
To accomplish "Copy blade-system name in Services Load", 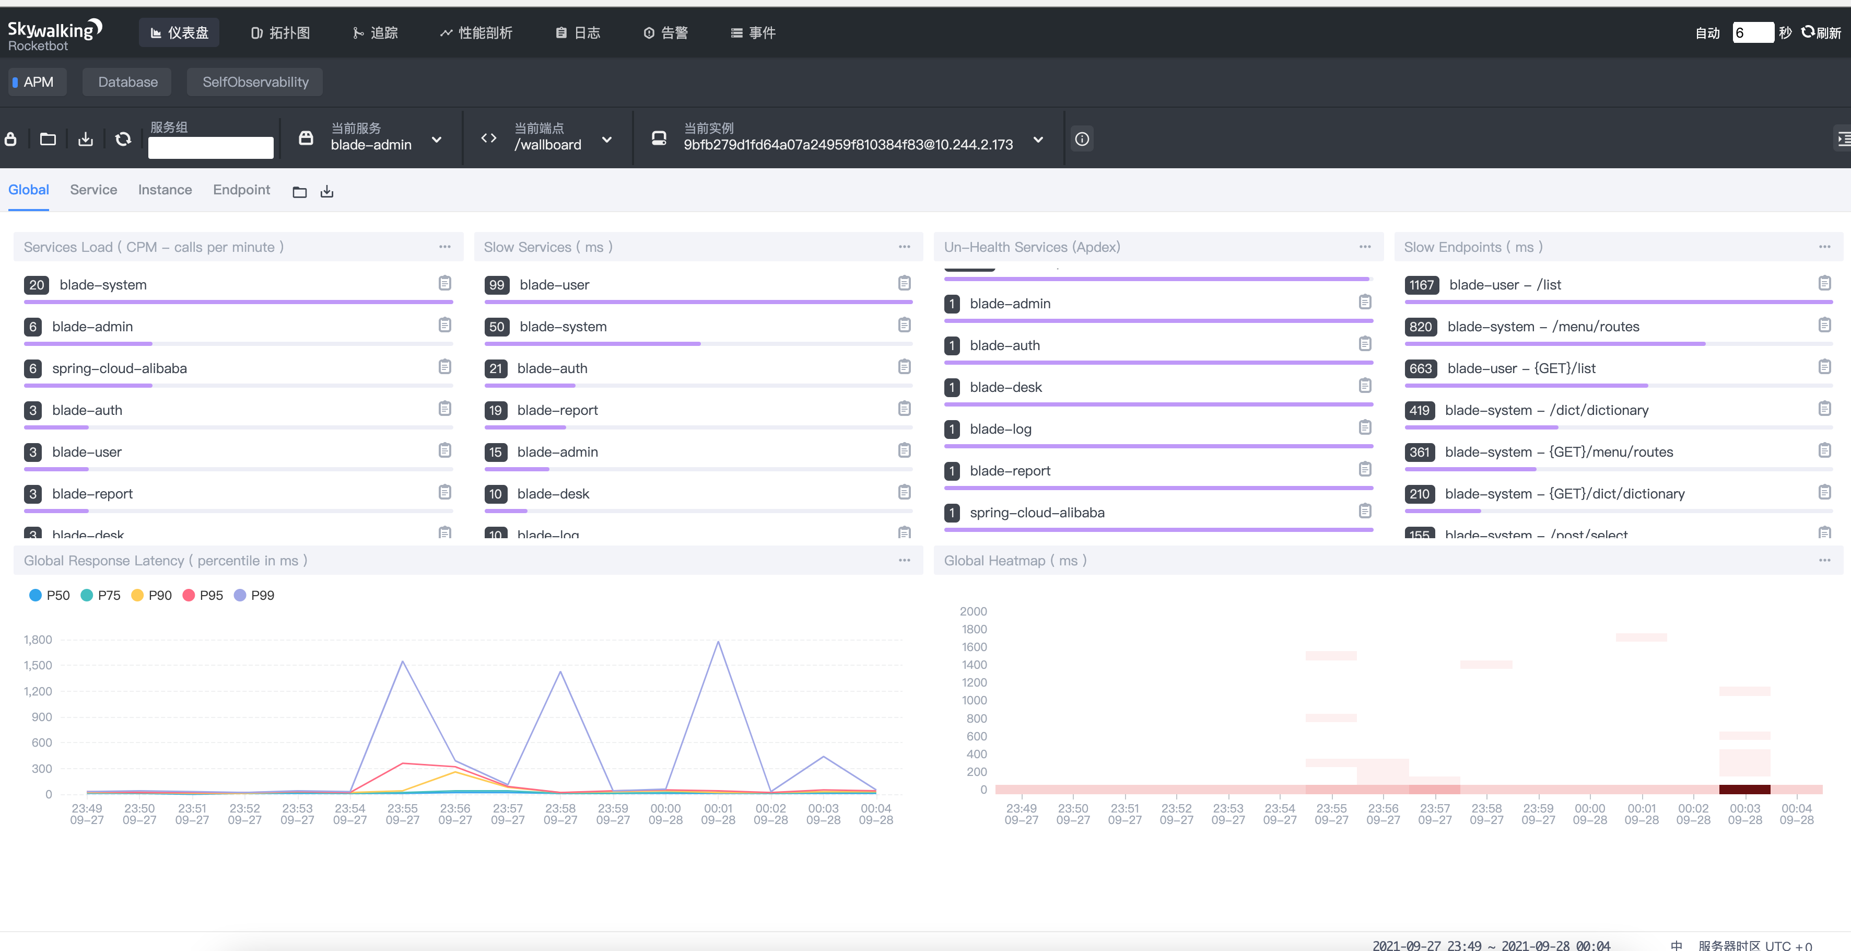I will click(445, 283).
